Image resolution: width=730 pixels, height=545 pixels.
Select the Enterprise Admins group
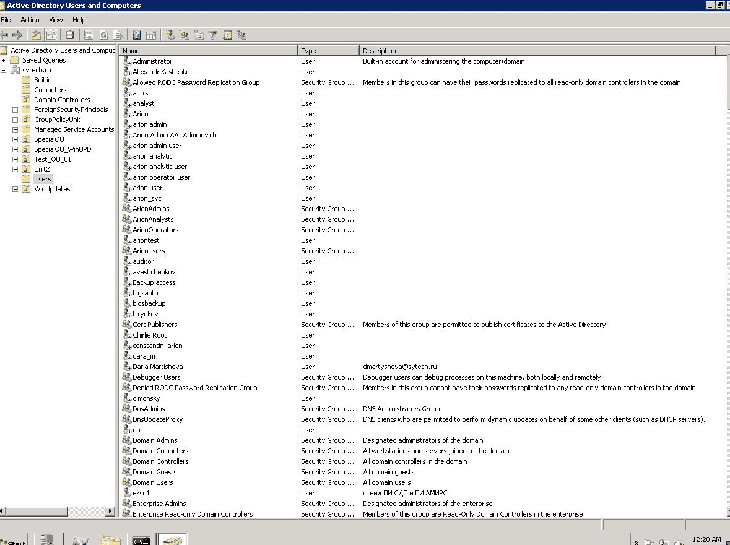click(159, 504)
